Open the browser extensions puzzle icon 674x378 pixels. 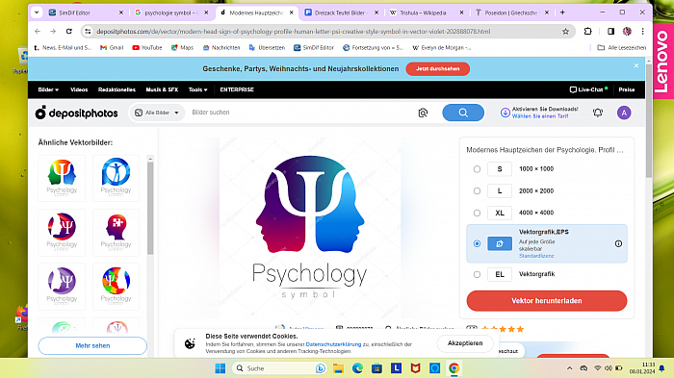click(x=587, y=31)
